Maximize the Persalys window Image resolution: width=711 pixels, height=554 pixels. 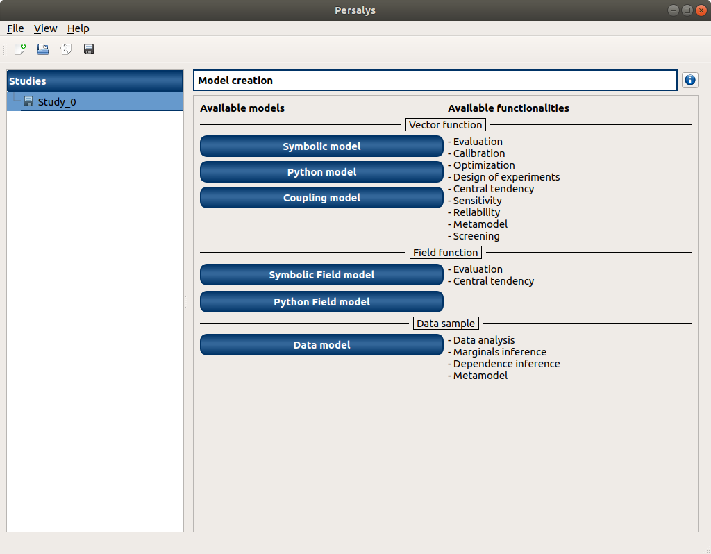pos(687,10)
